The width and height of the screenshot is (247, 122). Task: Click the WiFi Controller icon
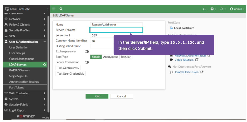coord(6,93)
